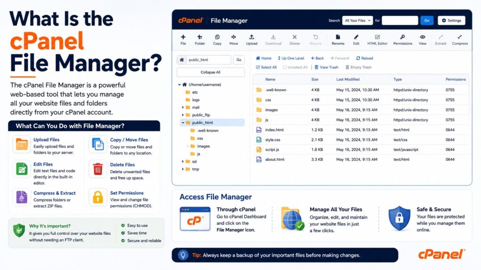Click the .well-known name in file list

pyautogui.click(x=275, y=90)
